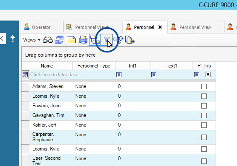Click the export documents icon
The image size is (237, 166).
[130, 40]
